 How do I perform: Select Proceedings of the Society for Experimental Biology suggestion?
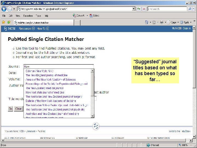(x=57, y=84)
